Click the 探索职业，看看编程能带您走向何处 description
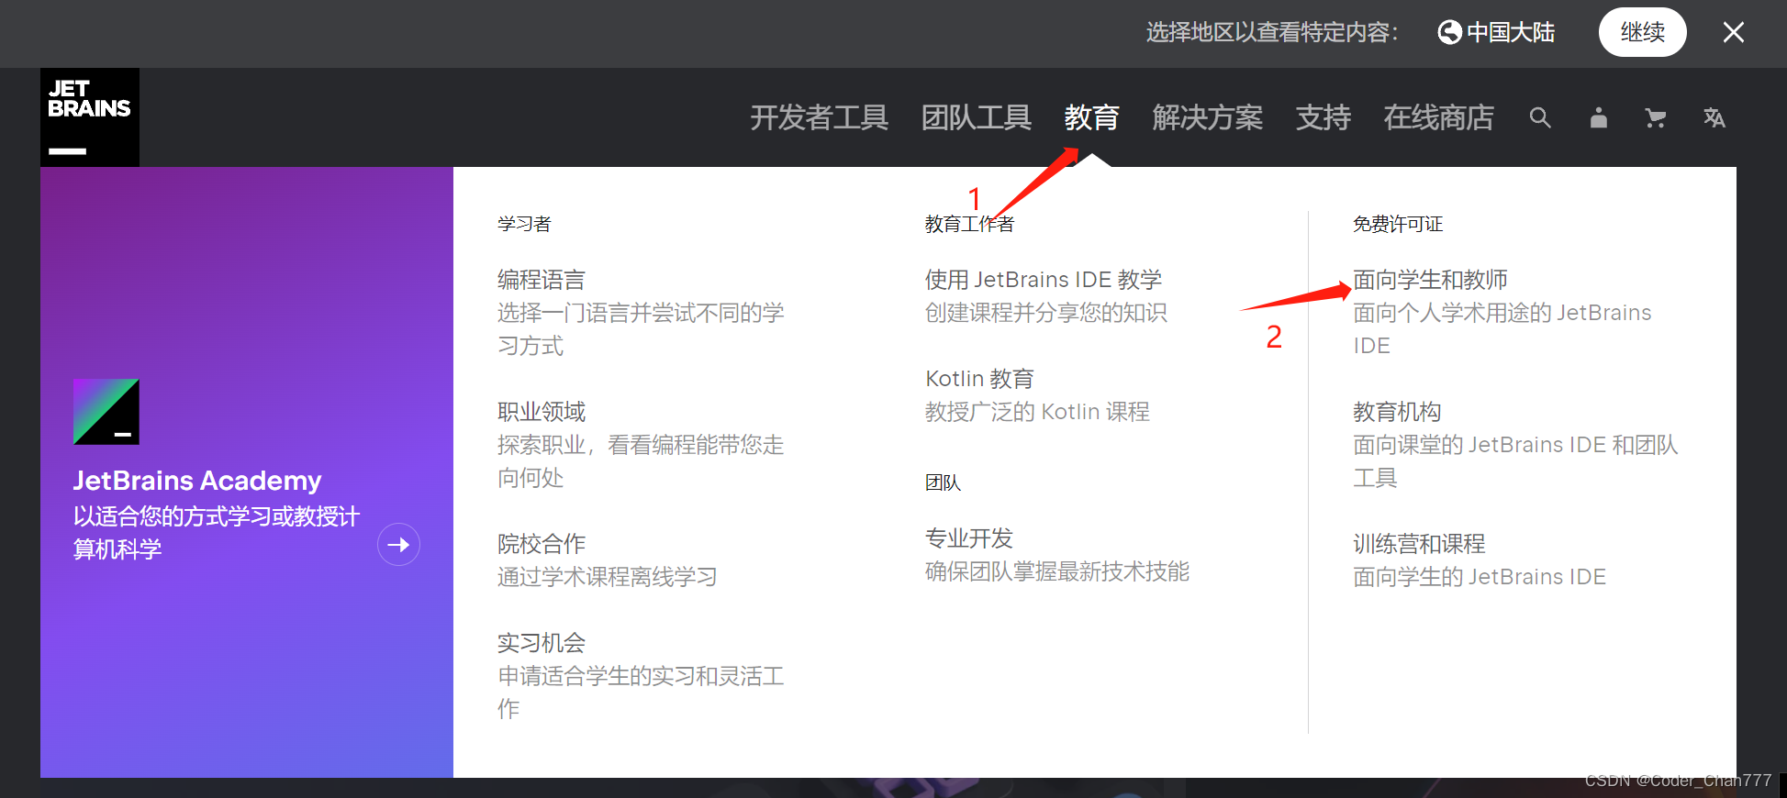Viewport: 1787px width, 798px height. click(x=641, y=461)
